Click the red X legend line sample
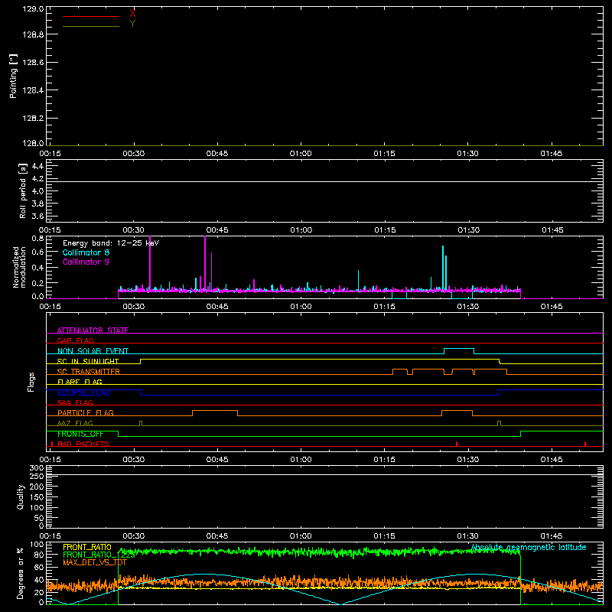 click(x=91, y=16)
